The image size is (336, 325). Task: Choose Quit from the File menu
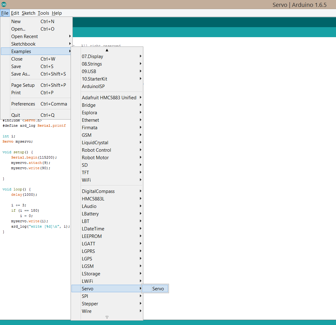(x=36, y=115)
